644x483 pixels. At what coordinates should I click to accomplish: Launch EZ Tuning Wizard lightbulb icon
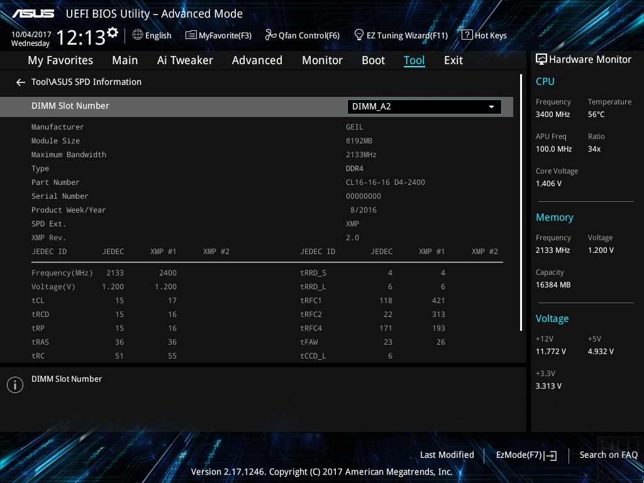click(359, 35)
